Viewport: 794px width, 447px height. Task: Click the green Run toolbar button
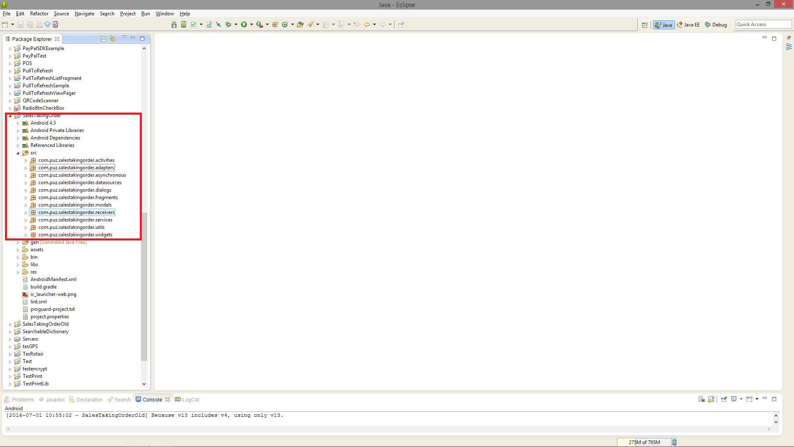pos(244,25)
